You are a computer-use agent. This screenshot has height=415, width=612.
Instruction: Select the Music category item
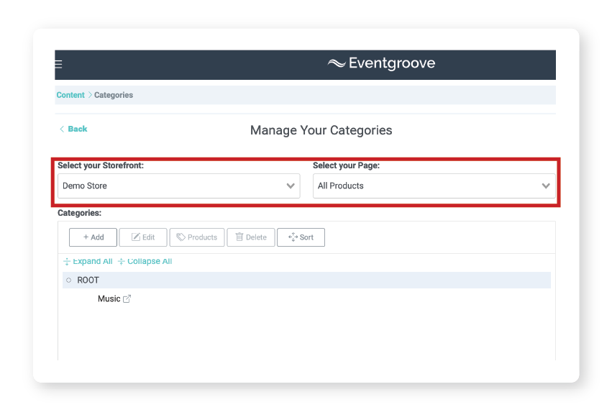pos(109,299)
